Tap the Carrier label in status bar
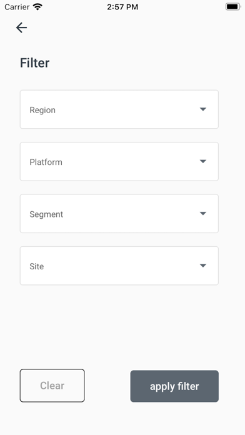Screen dimensions: 245x435 17,7
